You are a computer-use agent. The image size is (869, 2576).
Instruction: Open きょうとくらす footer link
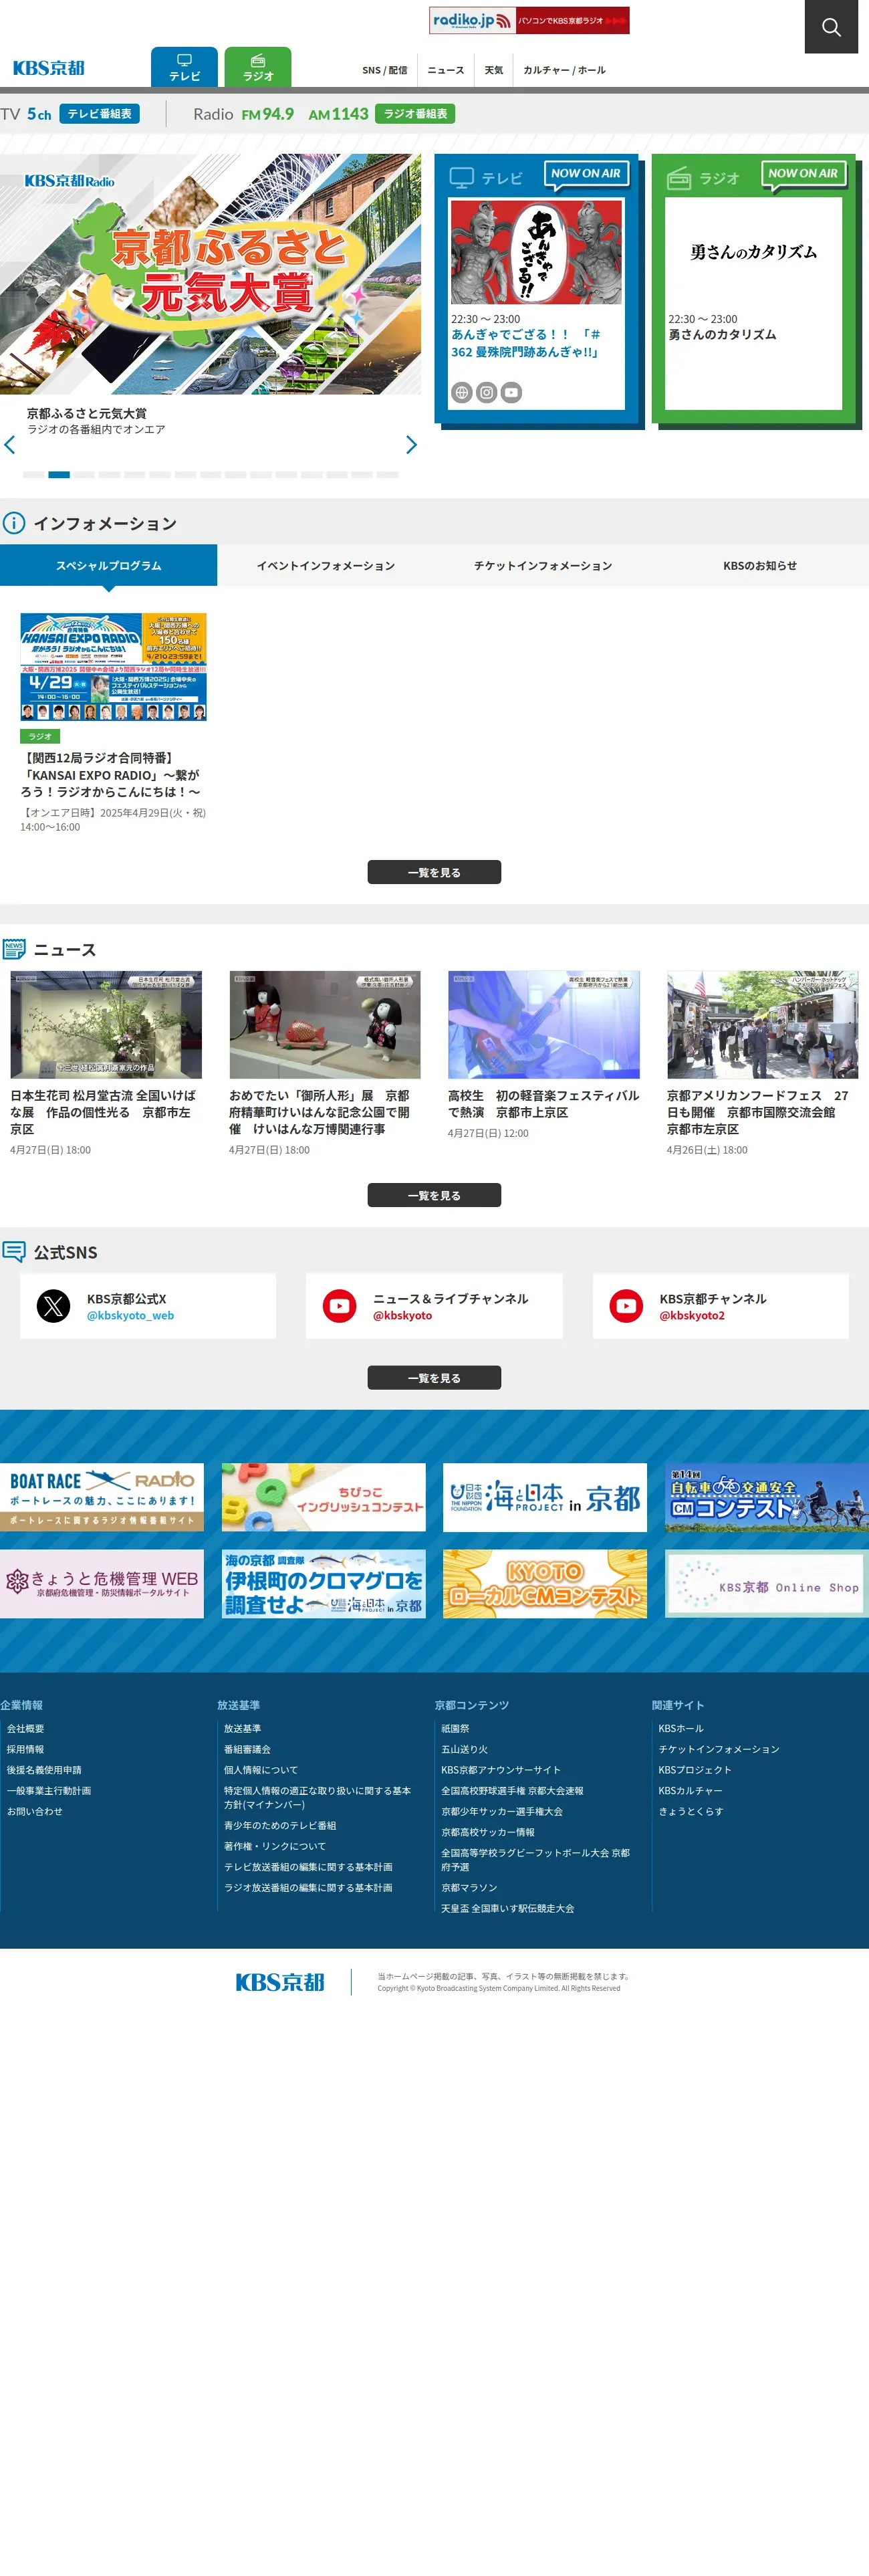click(x=690, y=1811)
